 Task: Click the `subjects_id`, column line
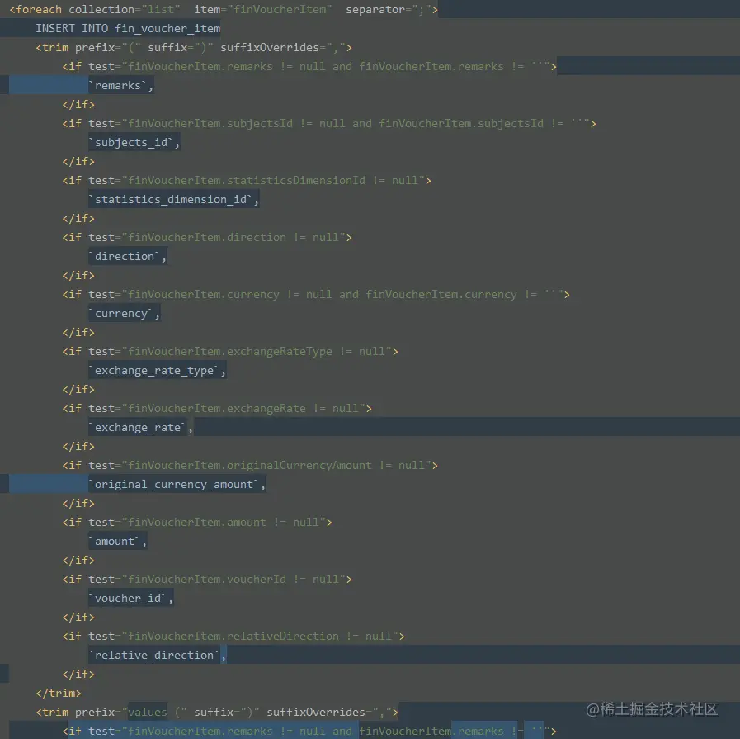click(134, 142)
